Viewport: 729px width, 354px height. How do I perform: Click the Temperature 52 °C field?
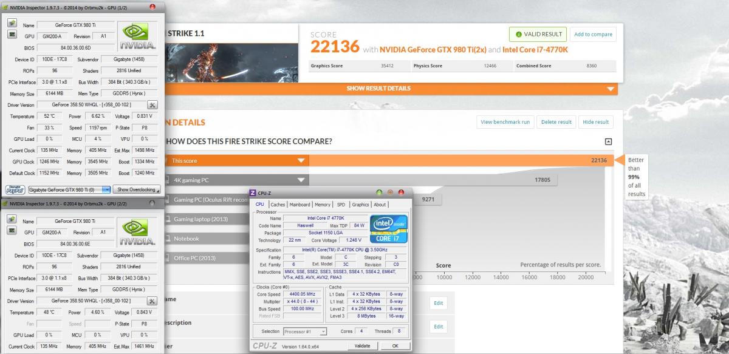(x=49, y=116)
